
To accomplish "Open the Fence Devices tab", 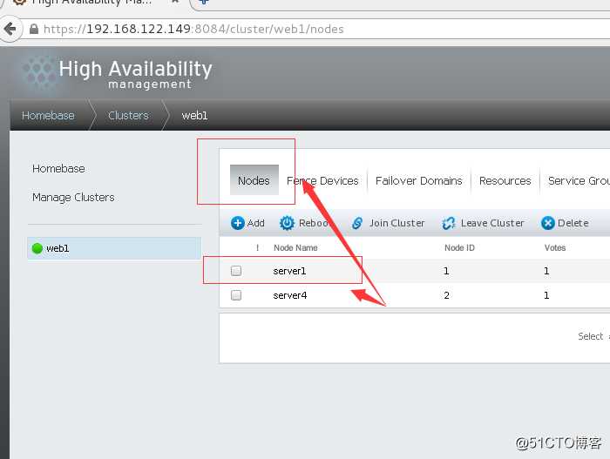I will tap(322, 181).
